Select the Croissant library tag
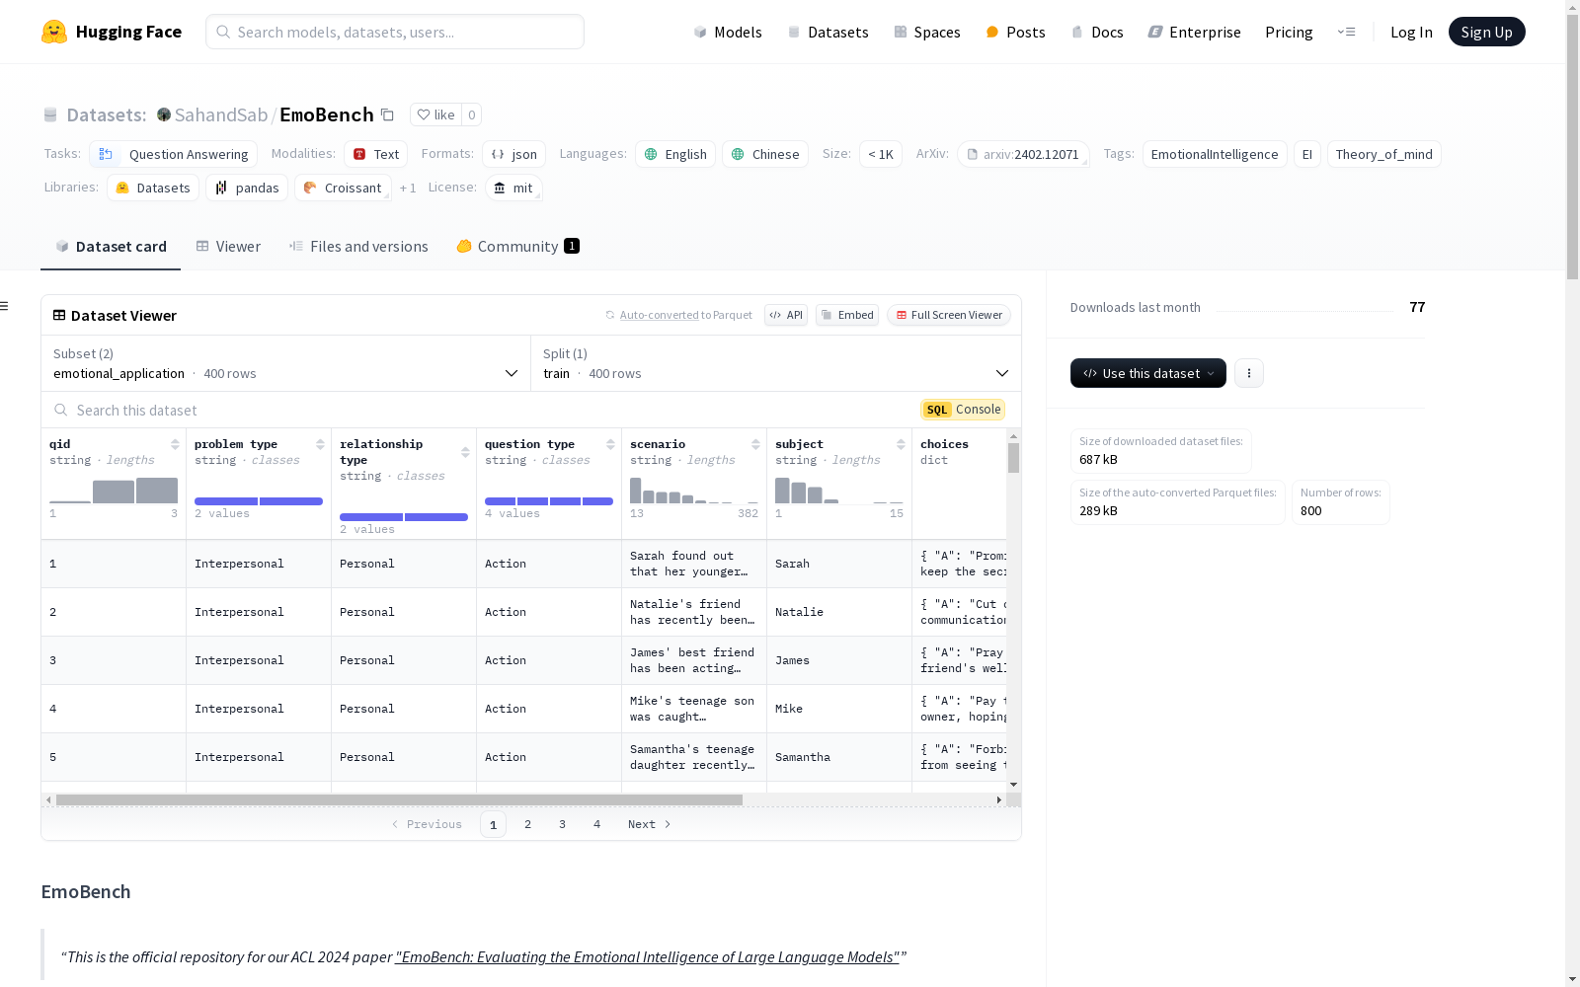Image resolution: width=1580 pixels, height=987 pixels. 343,188
